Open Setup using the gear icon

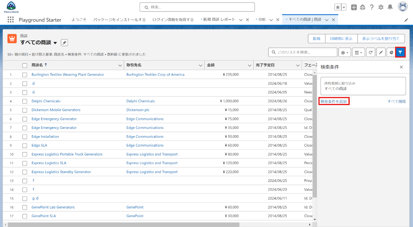381,8
